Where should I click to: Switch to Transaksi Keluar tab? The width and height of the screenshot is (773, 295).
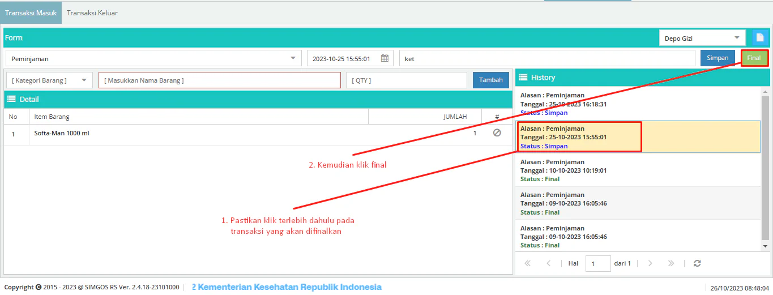pos(92,12)
